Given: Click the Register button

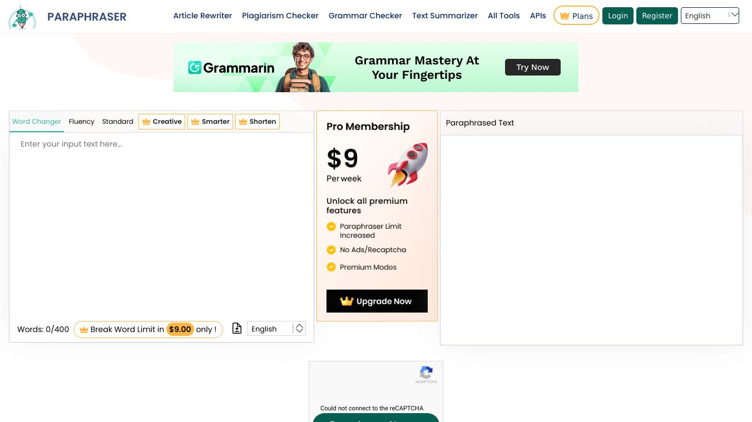Looking at the screenshot, I should point(657,16).
